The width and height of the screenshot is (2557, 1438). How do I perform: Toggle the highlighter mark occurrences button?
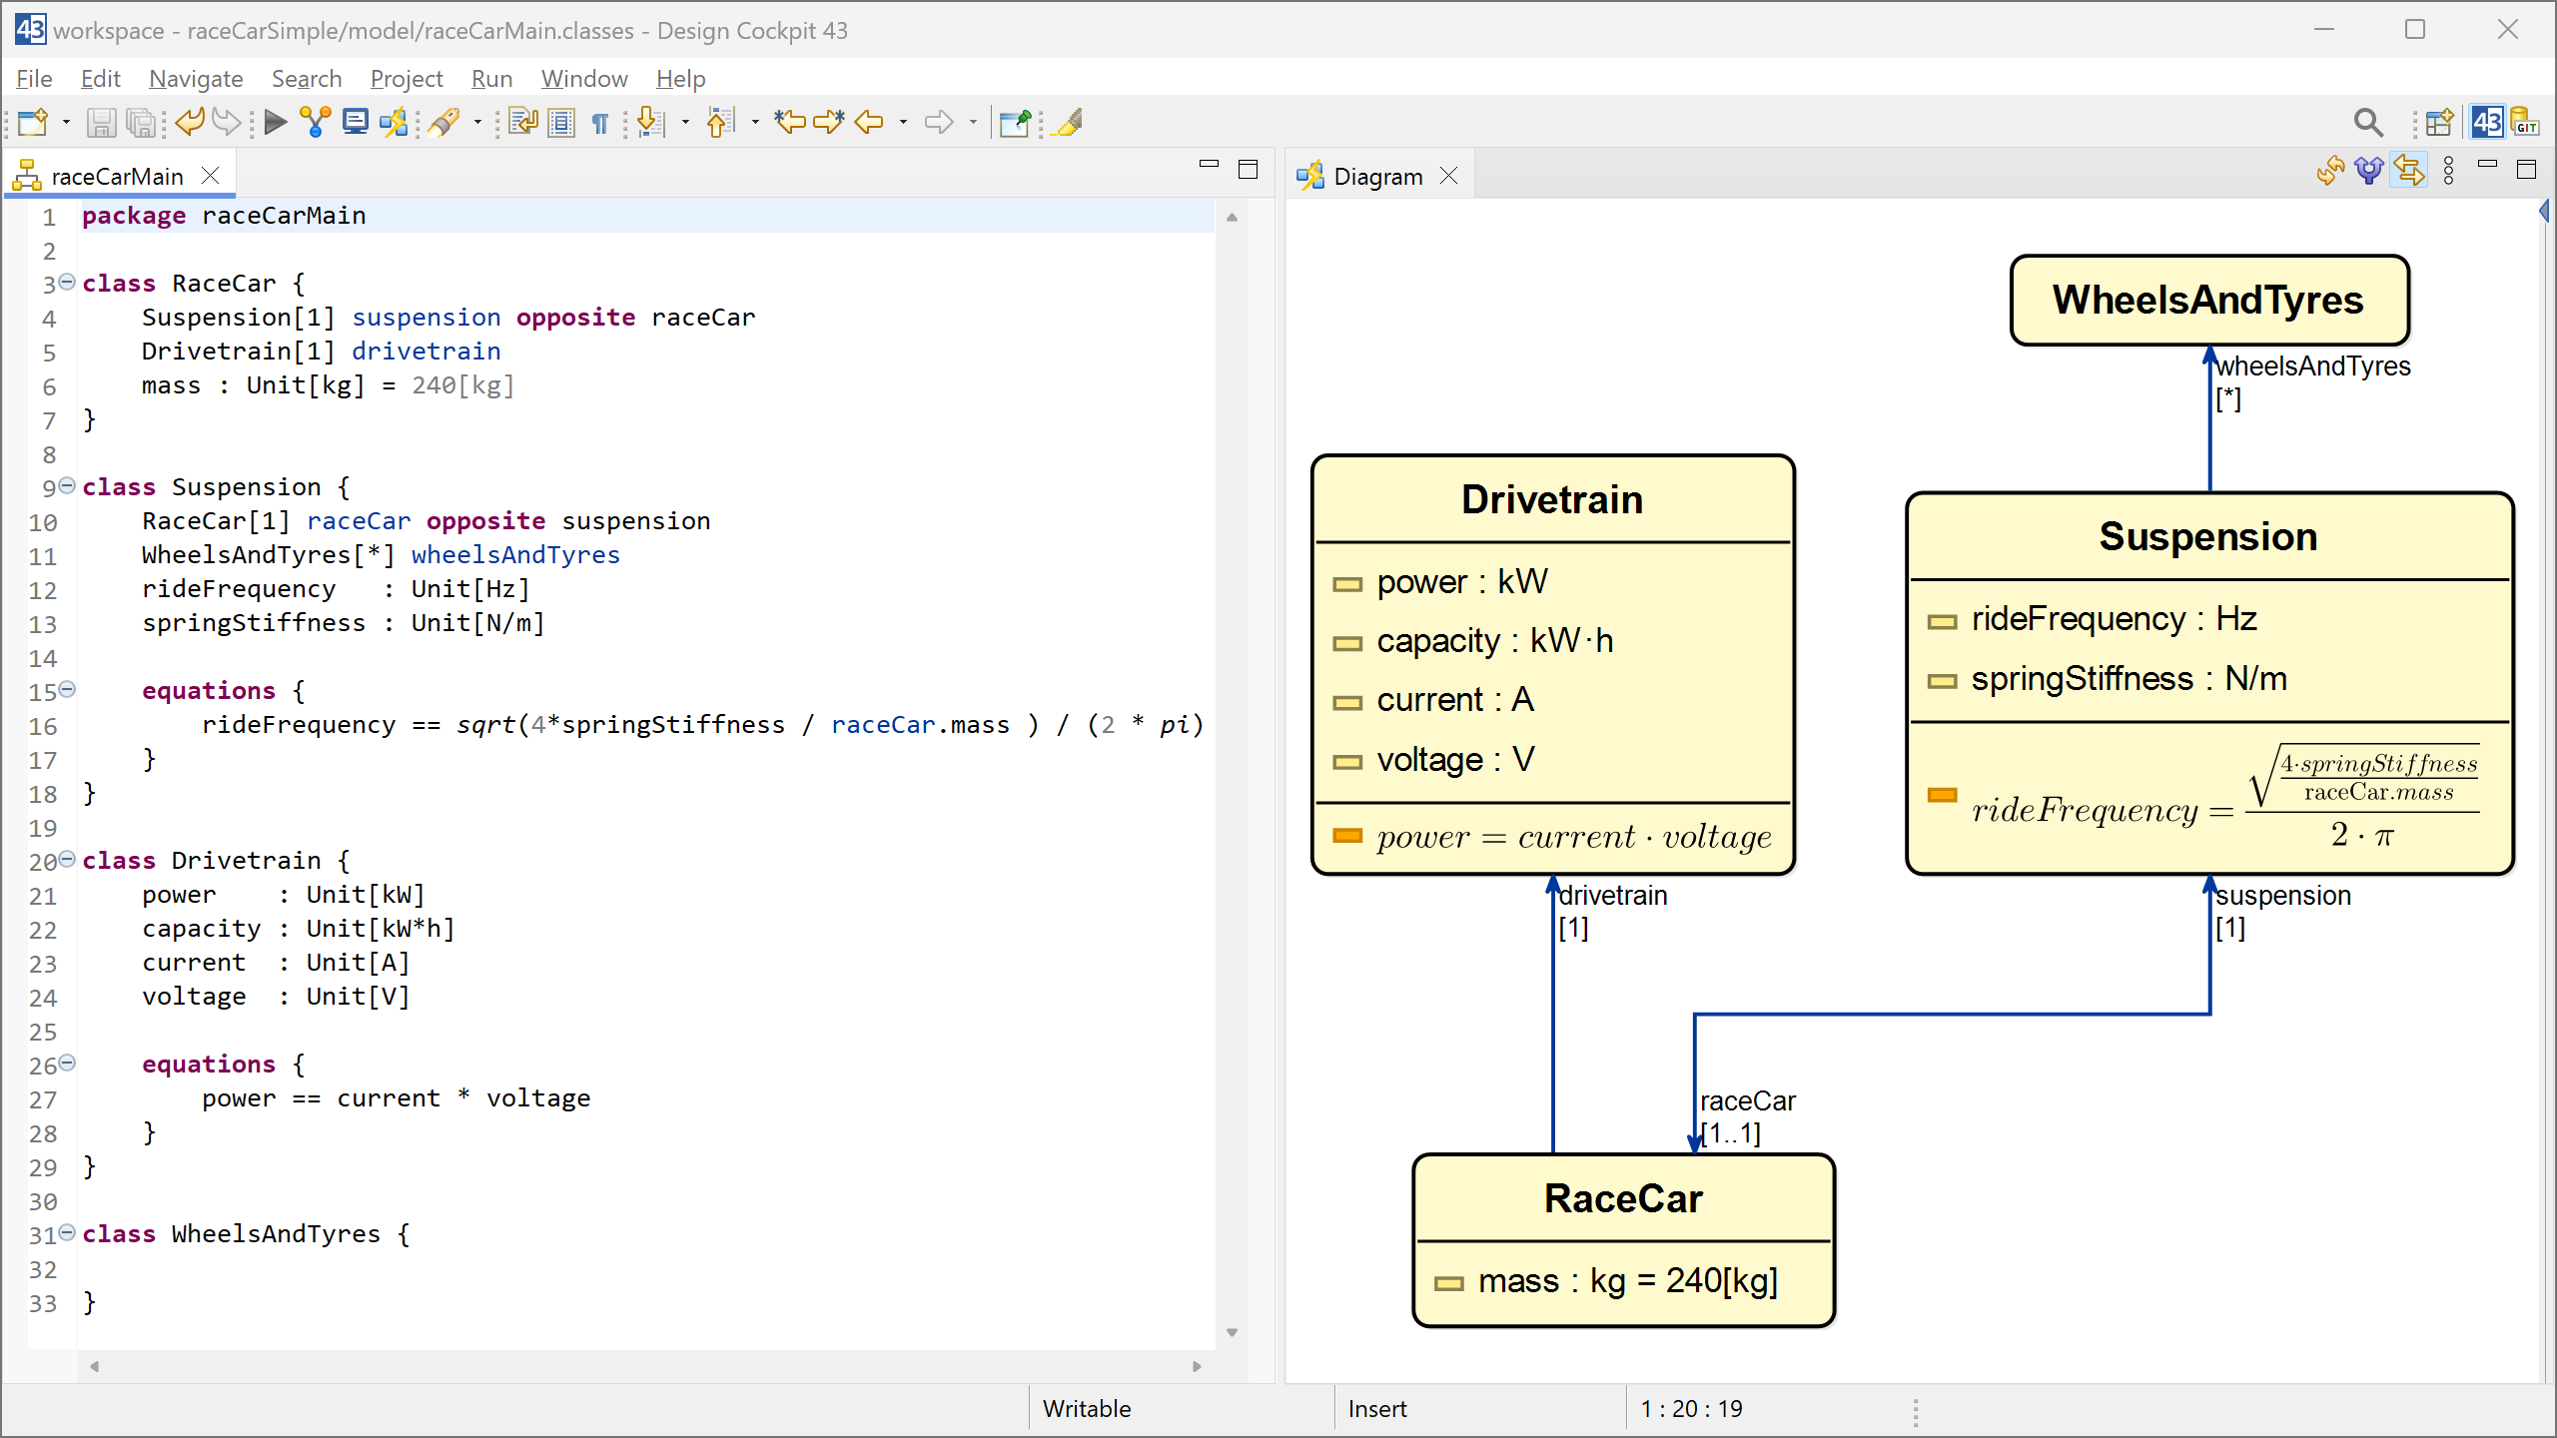click(x=1069, y=122)
